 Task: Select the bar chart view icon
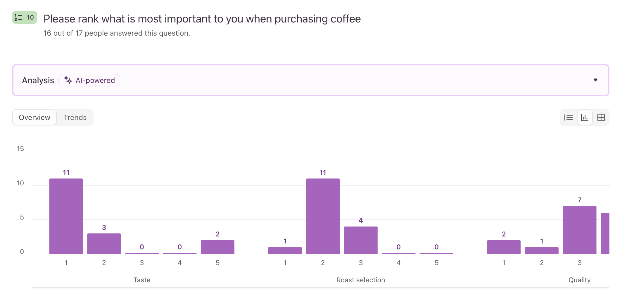585,117
